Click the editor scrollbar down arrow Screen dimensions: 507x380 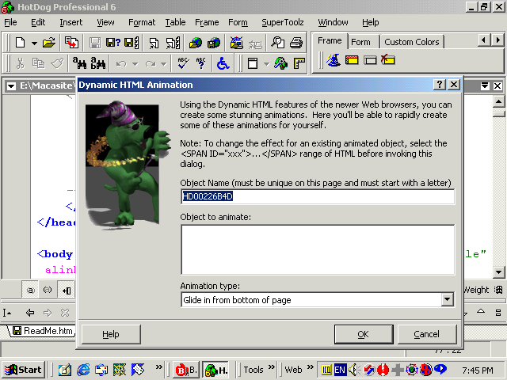[498, 272]
